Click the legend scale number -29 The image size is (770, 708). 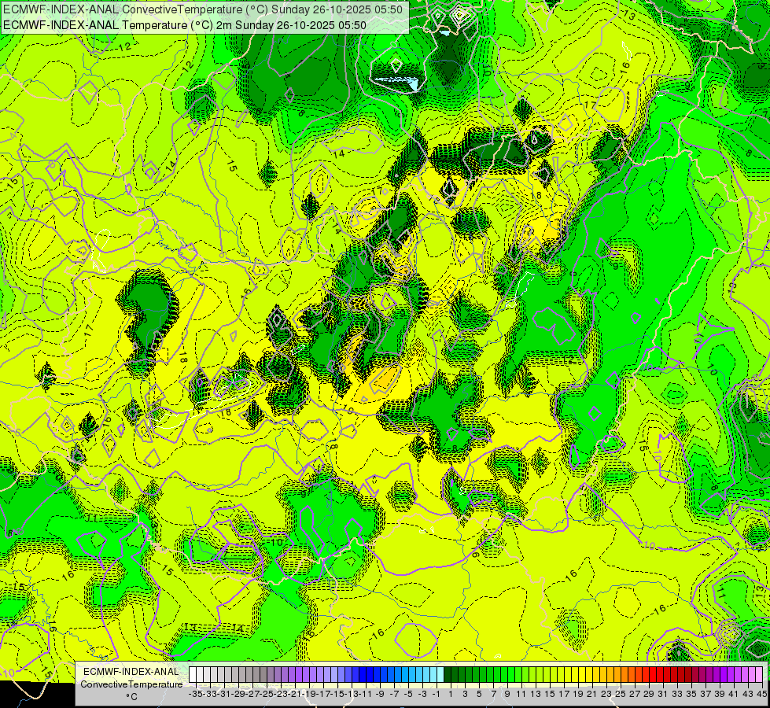(238, 694)
